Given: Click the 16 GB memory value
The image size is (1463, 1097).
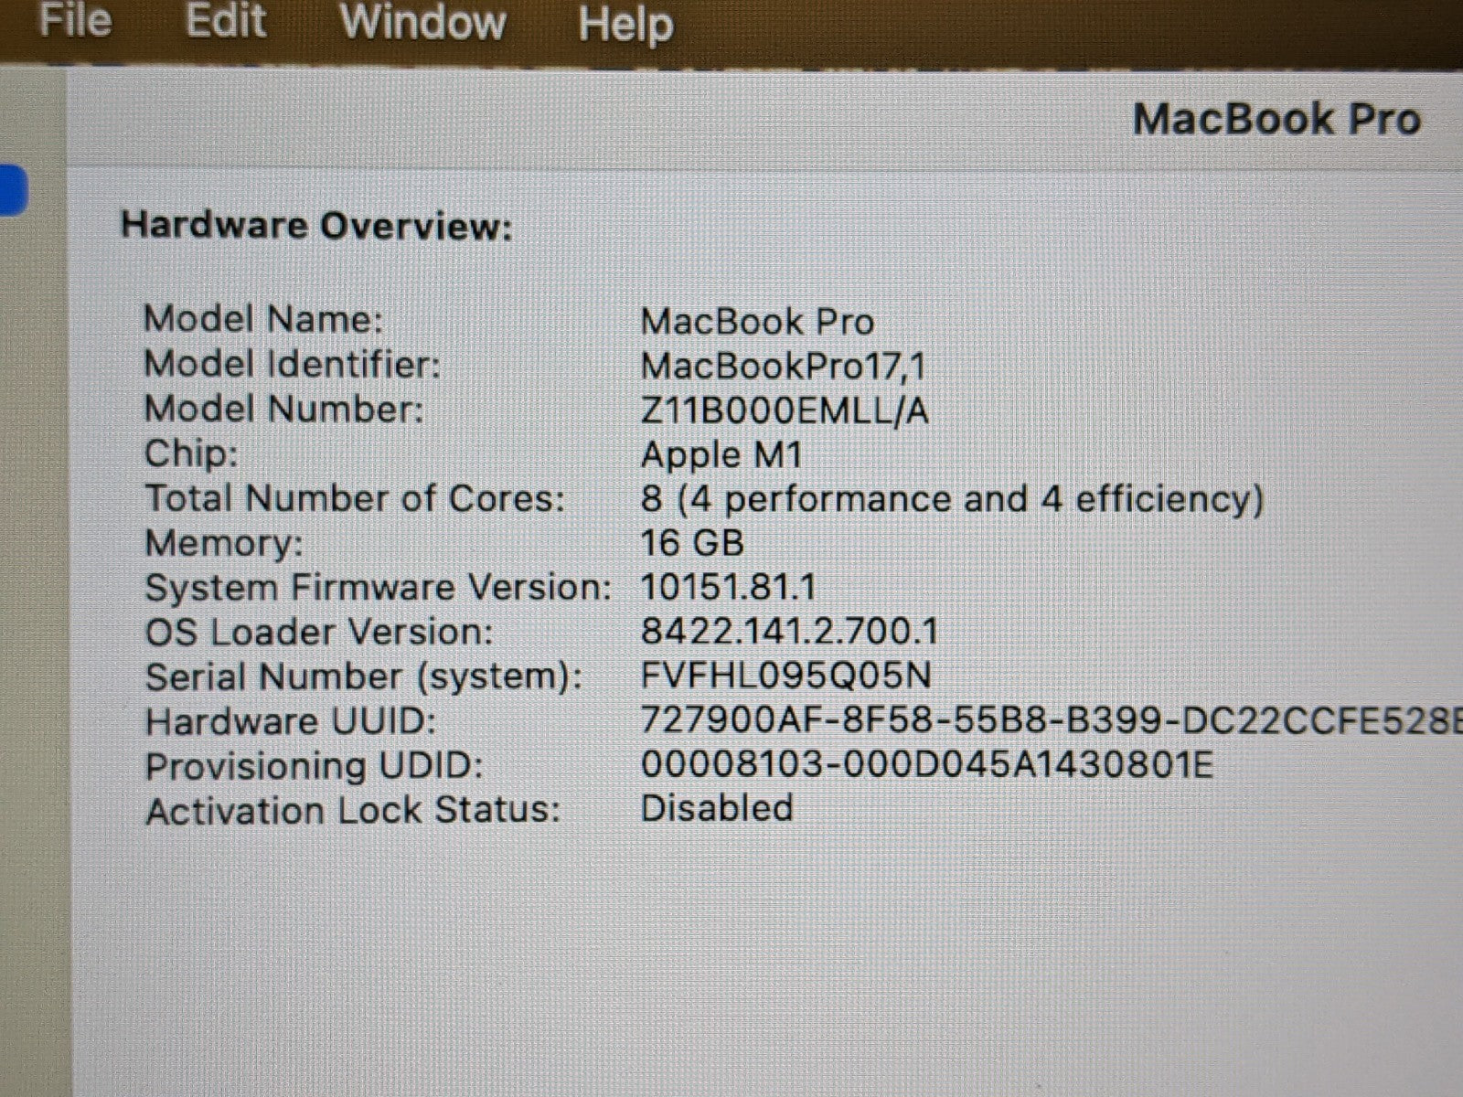Looking at the screenshot, I should coord(692,543).
